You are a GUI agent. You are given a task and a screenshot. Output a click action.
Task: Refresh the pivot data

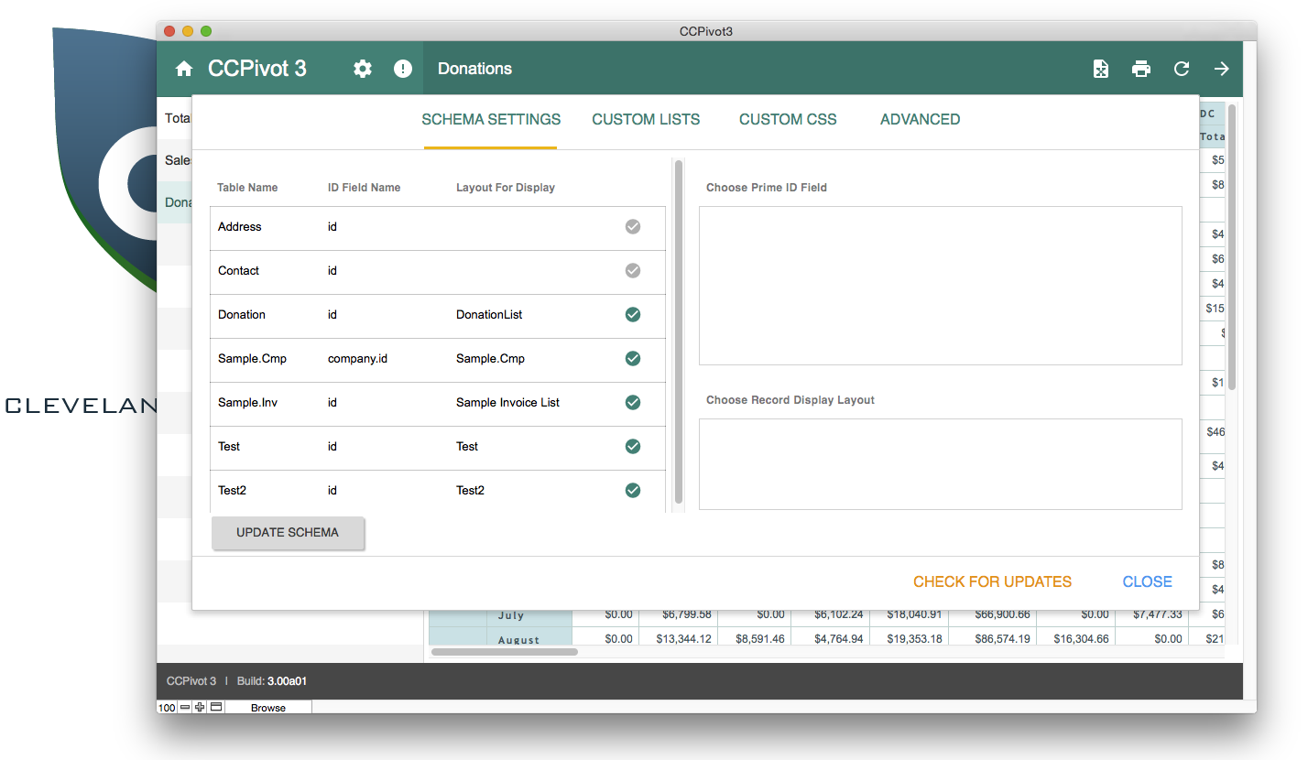(x=1182, y=69)
